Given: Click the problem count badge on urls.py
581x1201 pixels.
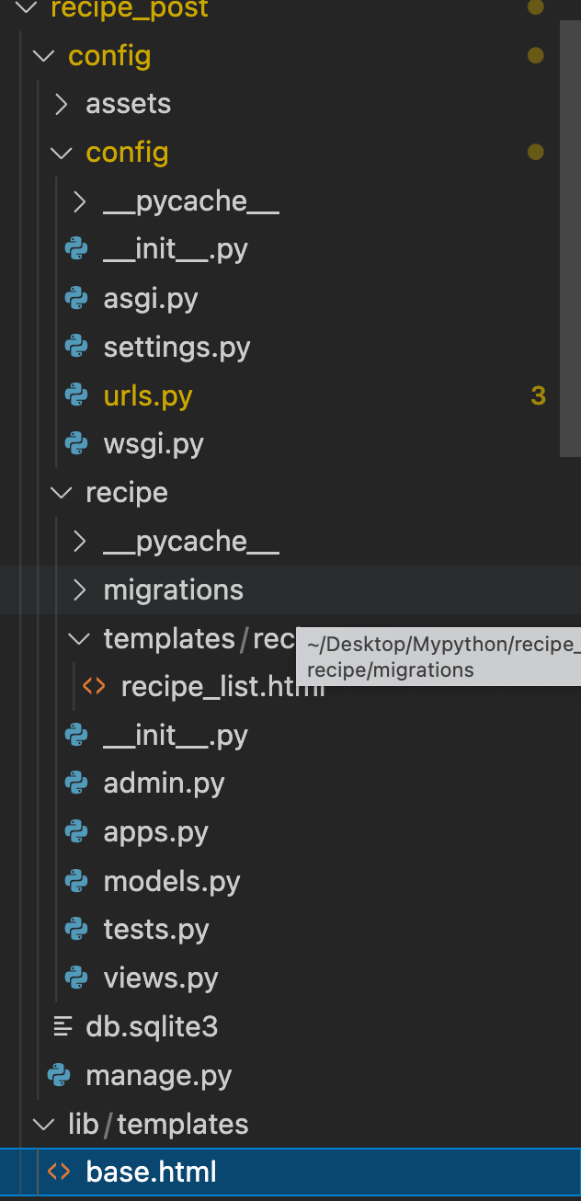Looking at the screenshot, I should pyautogui.click(x=538, y=396).
